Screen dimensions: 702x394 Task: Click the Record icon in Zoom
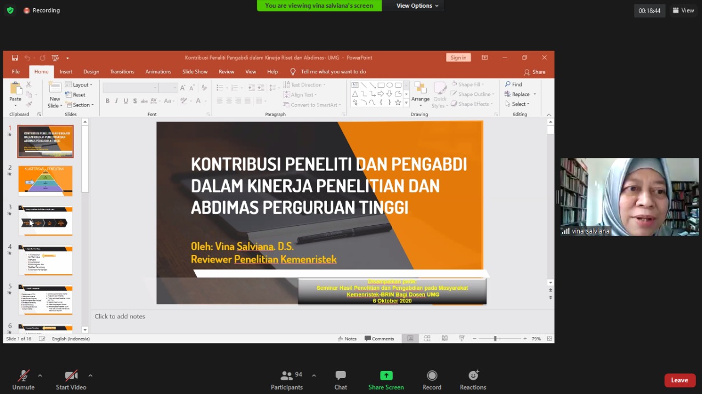coord(432,375)
